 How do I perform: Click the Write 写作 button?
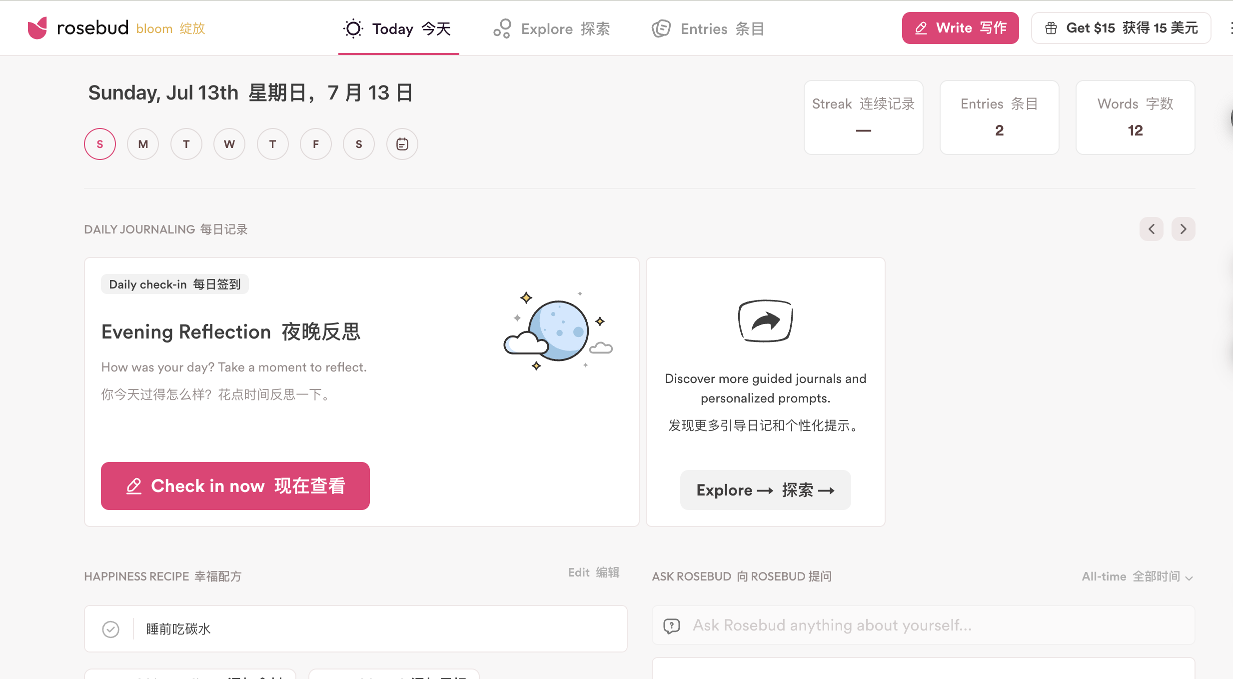(960, 28)
